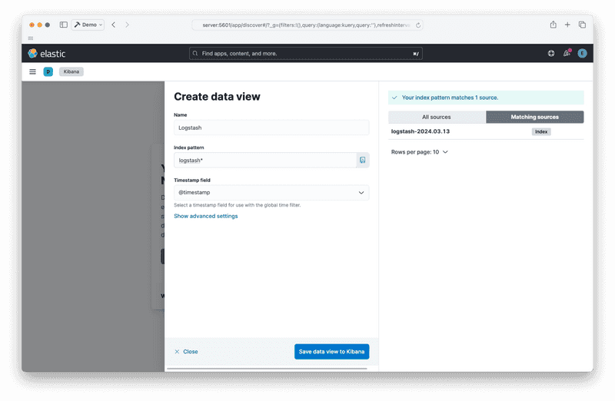
Task: Open the Demo profile dropdown in Safari
Action: (x=88, y=25)
